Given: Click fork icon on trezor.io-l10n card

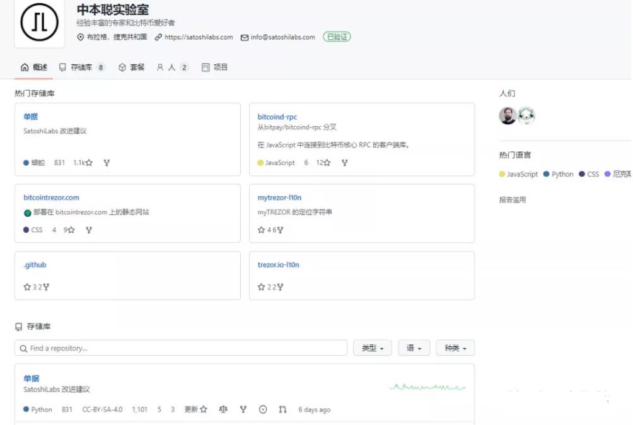Looking at the screenshot, I should 280,287.
